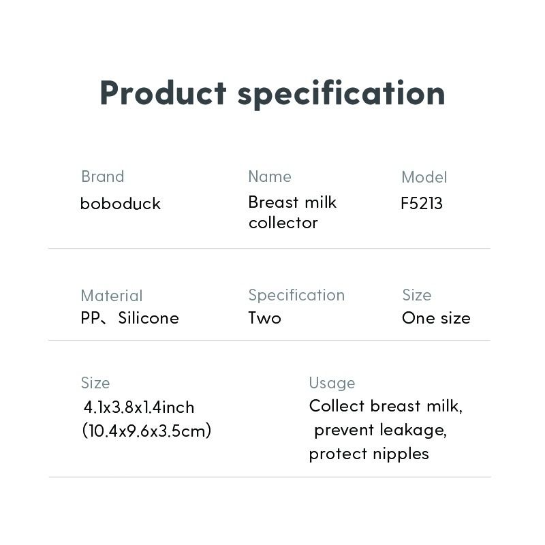Screen dimensions: 545x545
Task: Select the Name label
Action: click(x=270, y=176)
